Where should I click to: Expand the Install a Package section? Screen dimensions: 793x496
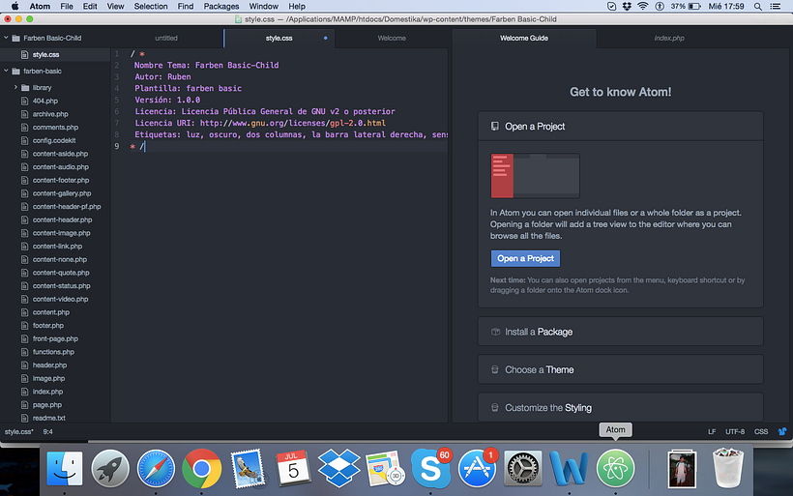[x=620, y=332]
